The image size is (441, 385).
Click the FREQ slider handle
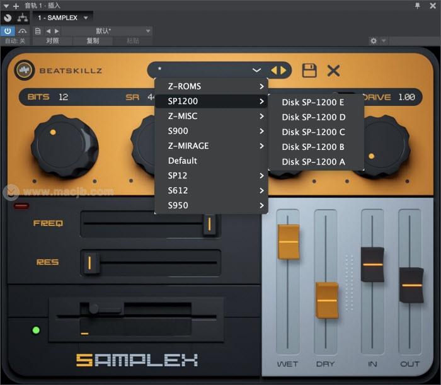209,224
